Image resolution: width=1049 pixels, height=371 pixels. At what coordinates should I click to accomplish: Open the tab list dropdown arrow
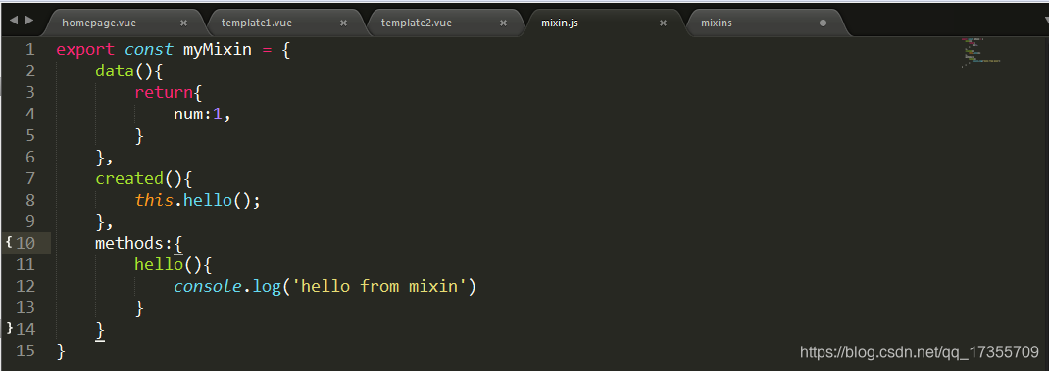1044,21
